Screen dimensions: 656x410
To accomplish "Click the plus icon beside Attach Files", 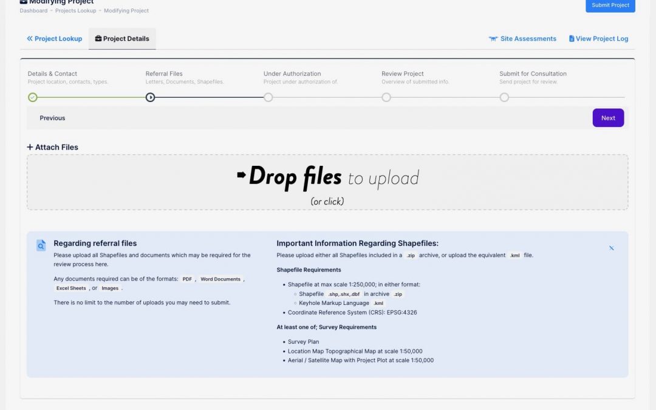I will 30,148.
